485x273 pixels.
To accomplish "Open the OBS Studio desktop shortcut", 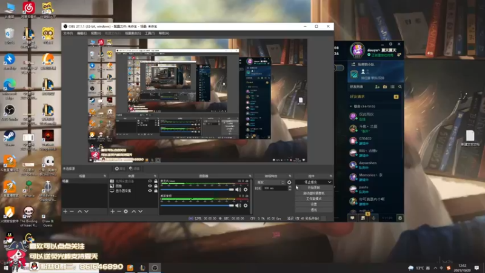I will [x=10, y=112].
